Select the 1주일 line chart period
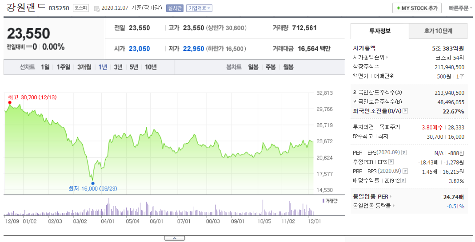Image resolution: width=475 pixels, height=242 pixels. click(63, 67)
